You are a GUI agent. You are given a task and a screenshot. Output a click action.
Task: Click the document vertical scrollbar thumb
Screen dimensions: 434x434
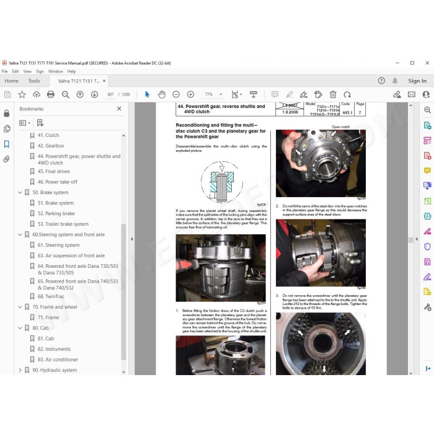[x=410, y=240]
